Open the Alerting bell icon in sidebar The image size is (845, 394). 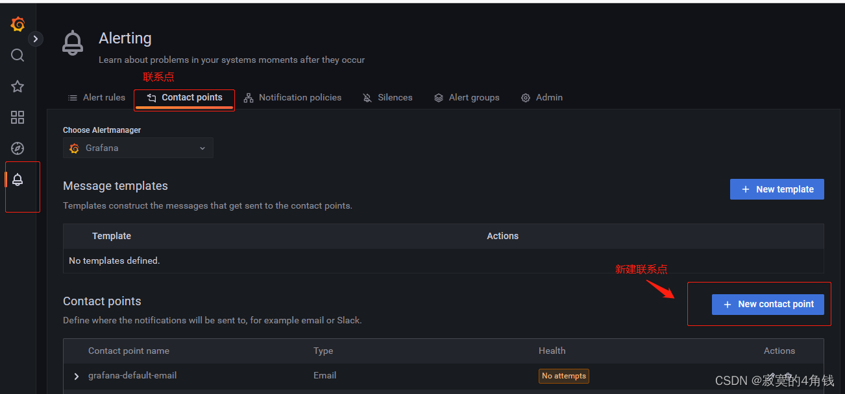18,180
